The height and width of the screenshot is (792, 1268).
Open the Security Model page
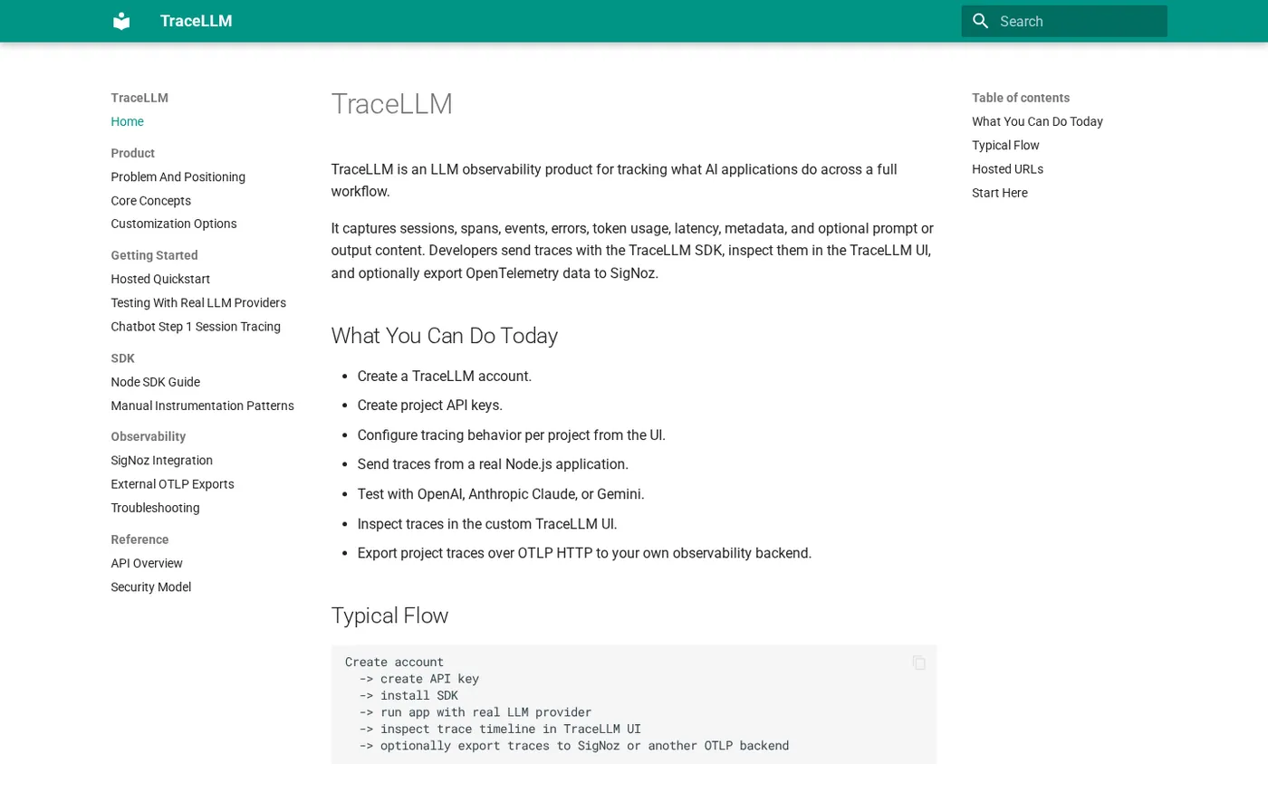pyautogui.click(x=150, y=587)
